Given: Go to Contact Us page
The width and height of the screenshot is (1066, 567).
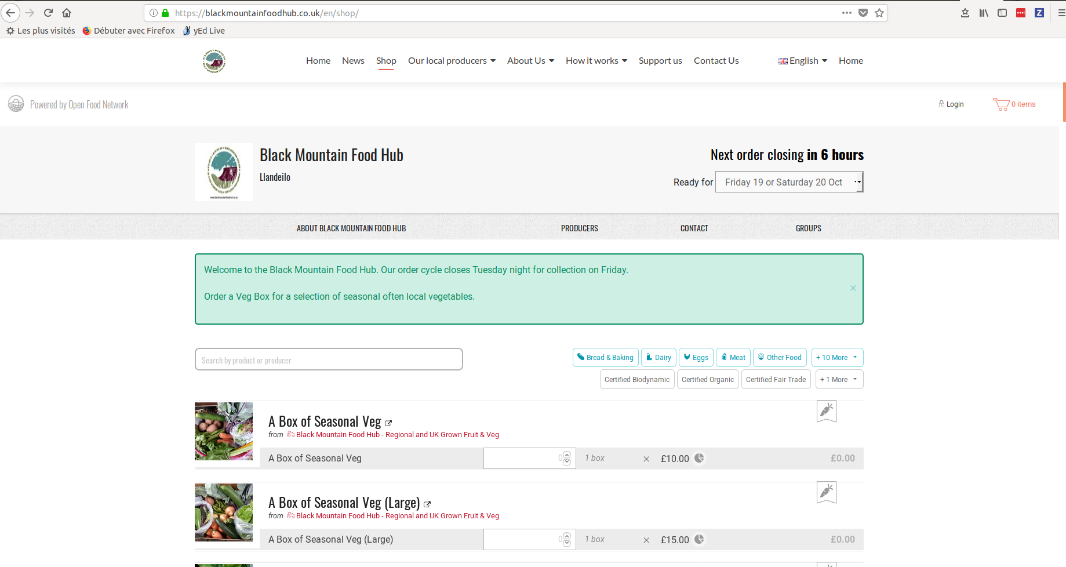Looking at the screenshot, I should click(x=716, y=61).
